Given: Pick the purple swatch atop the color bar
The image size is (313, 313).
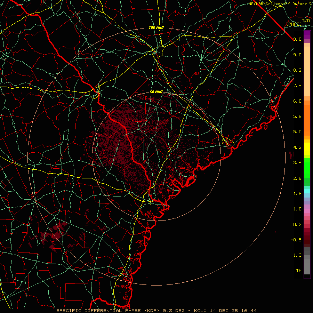Looking at the screenshot, I should (x=307, y=35).
